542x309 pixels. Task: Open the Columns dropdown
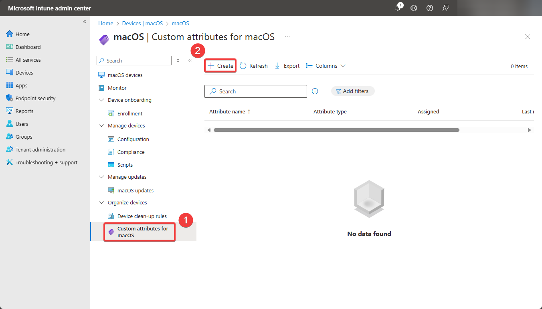[326, 66]
